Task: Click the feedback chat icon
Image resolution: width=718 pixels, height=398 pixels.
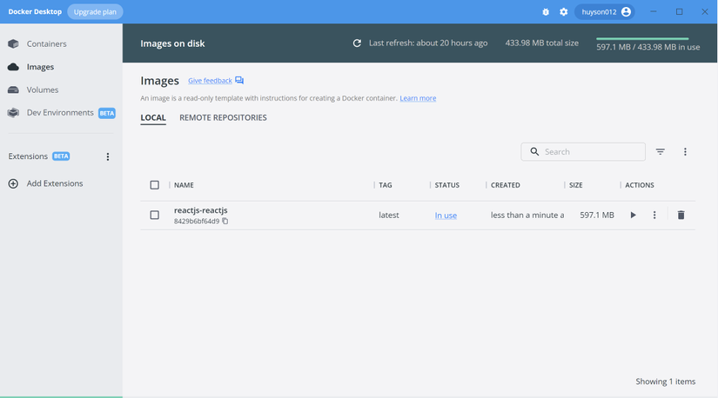Action: coord(239,81)
